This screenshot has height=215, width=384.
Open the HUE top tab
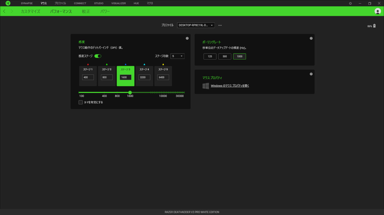tap(136, 3)
